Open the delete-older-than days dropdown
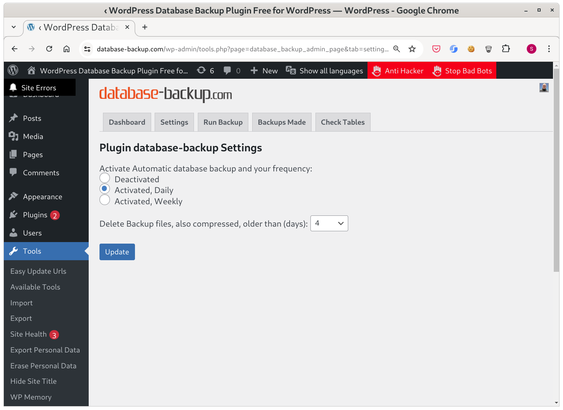563x410 pixels. pyautogui.click(x=329, y=224)
